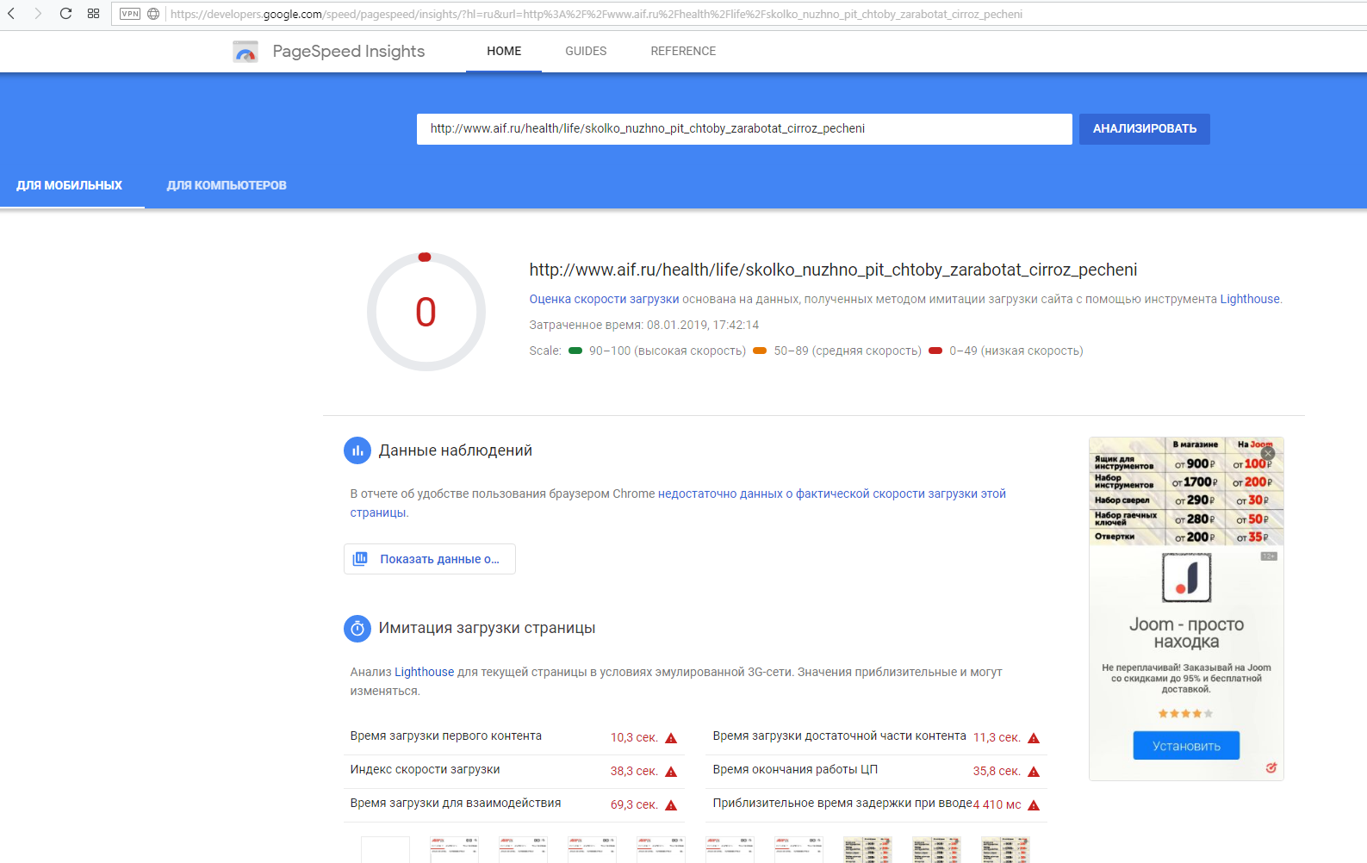Click the Joom - просто находка ad headline
1367x863 pixels.
pos(1186,633)
